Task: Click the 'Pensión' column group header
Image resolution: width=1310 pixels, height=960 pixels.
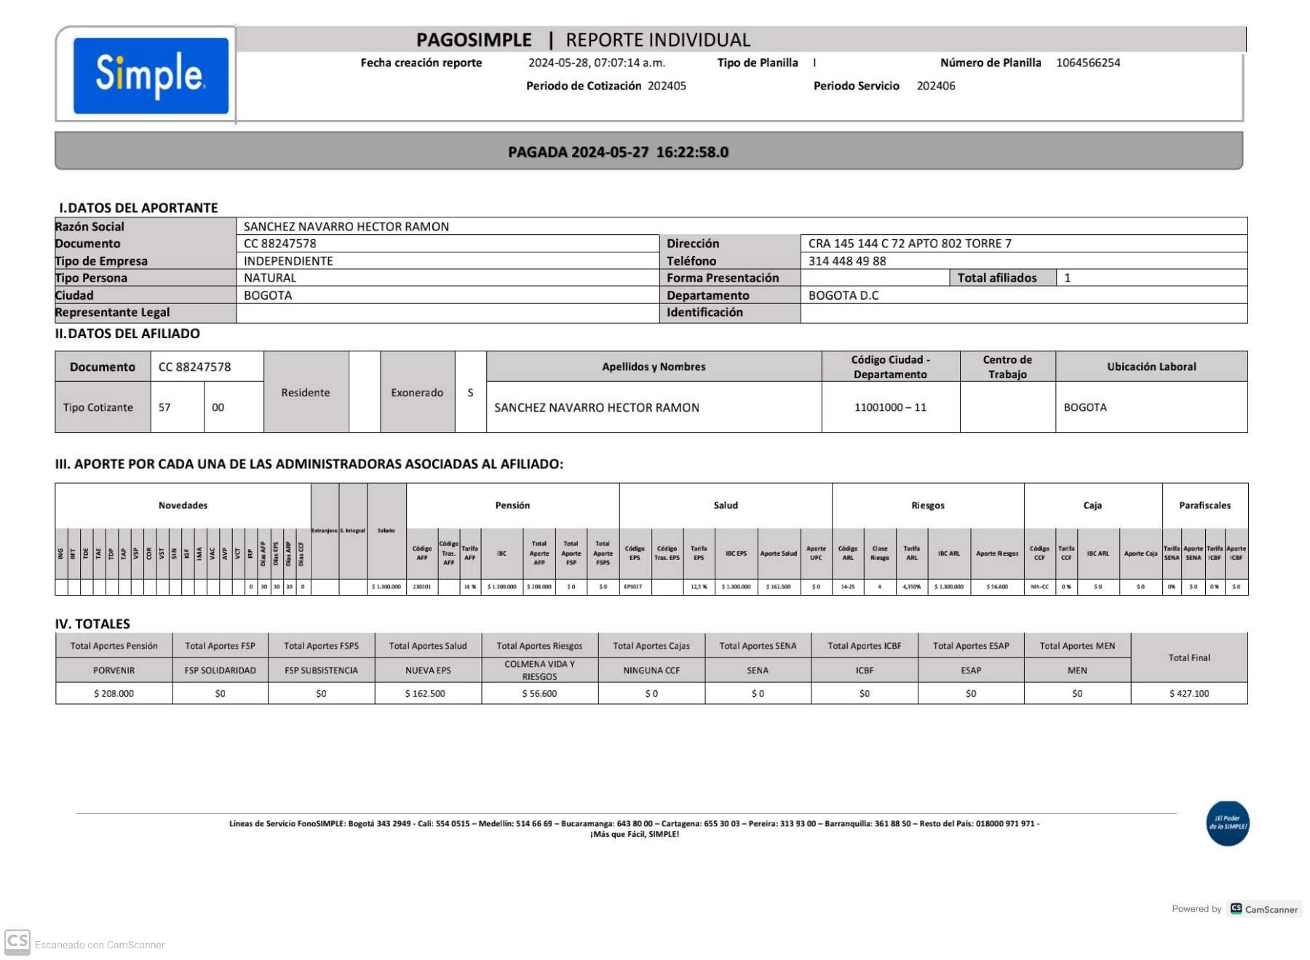Action: point(512,505)
